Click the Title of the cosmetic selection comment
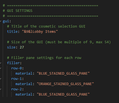119x103 pixels. [x=46, y=26]
